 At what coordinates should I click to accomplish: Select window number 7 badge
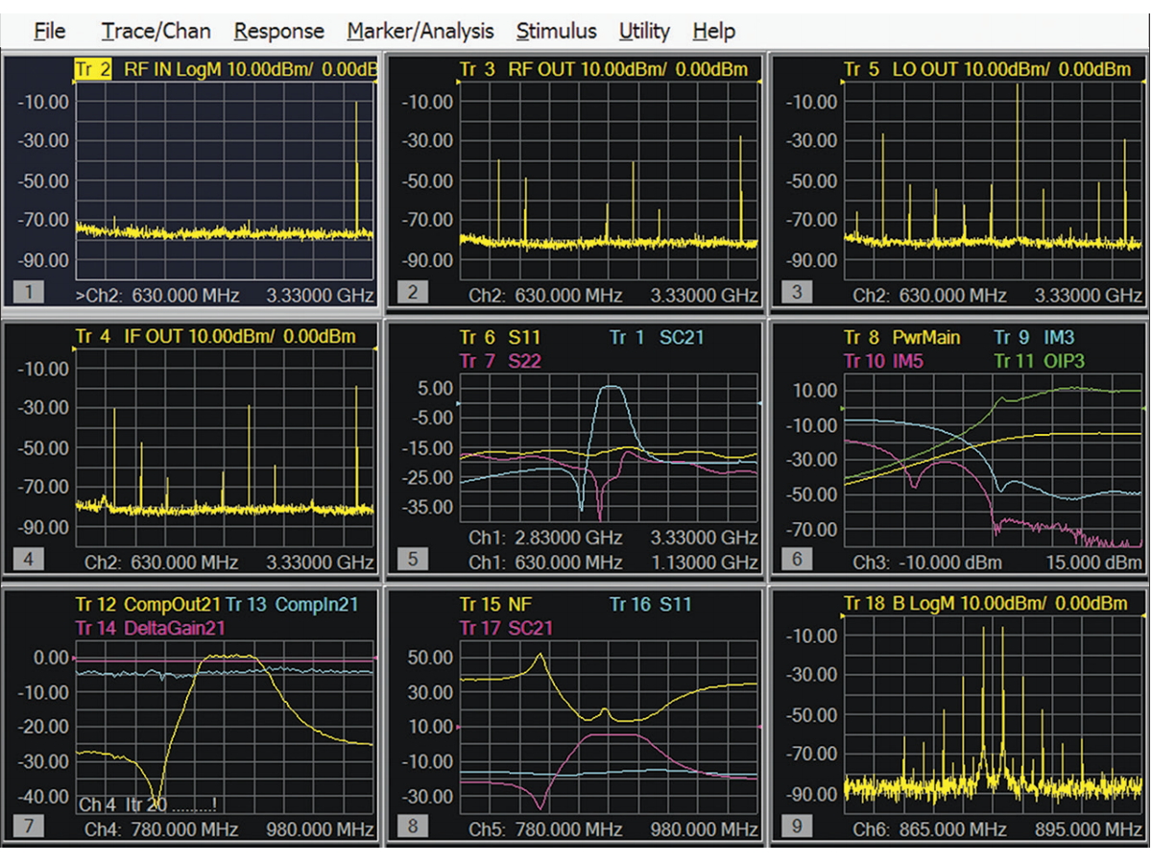click(29, 826)
